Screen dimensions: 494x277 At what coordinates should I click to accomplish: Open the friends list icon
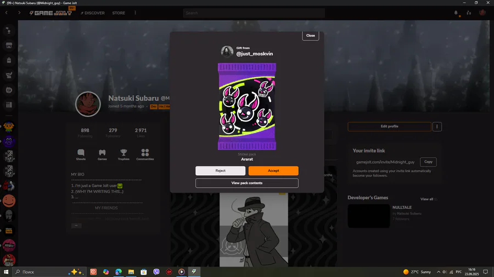[469, 13]
